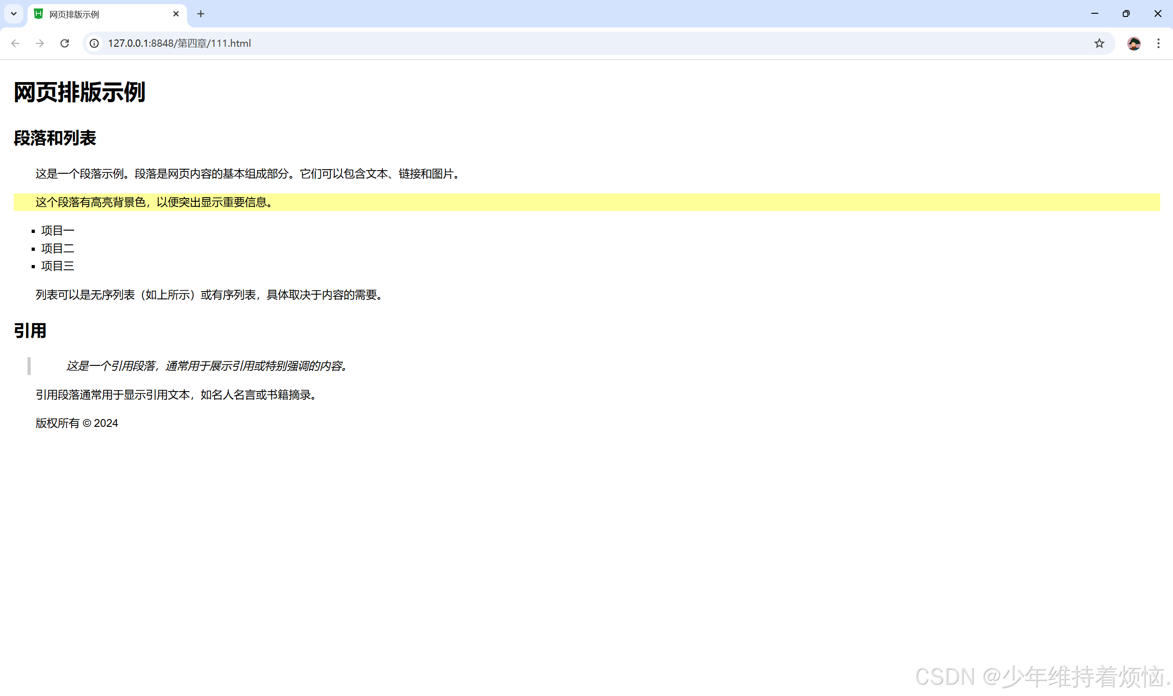Close the 网页排版示例 tab
Viewport: 1173px width, 696px height.
(x=176, y=14)
